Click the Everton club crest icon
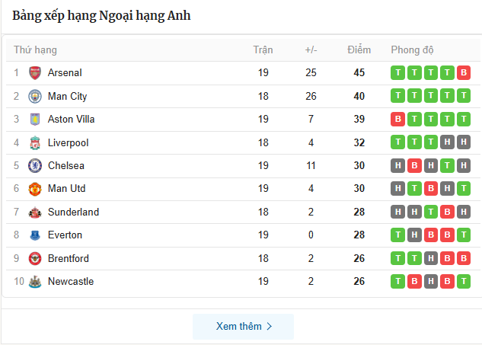This screenshot has width=482, height=345. 35,235
